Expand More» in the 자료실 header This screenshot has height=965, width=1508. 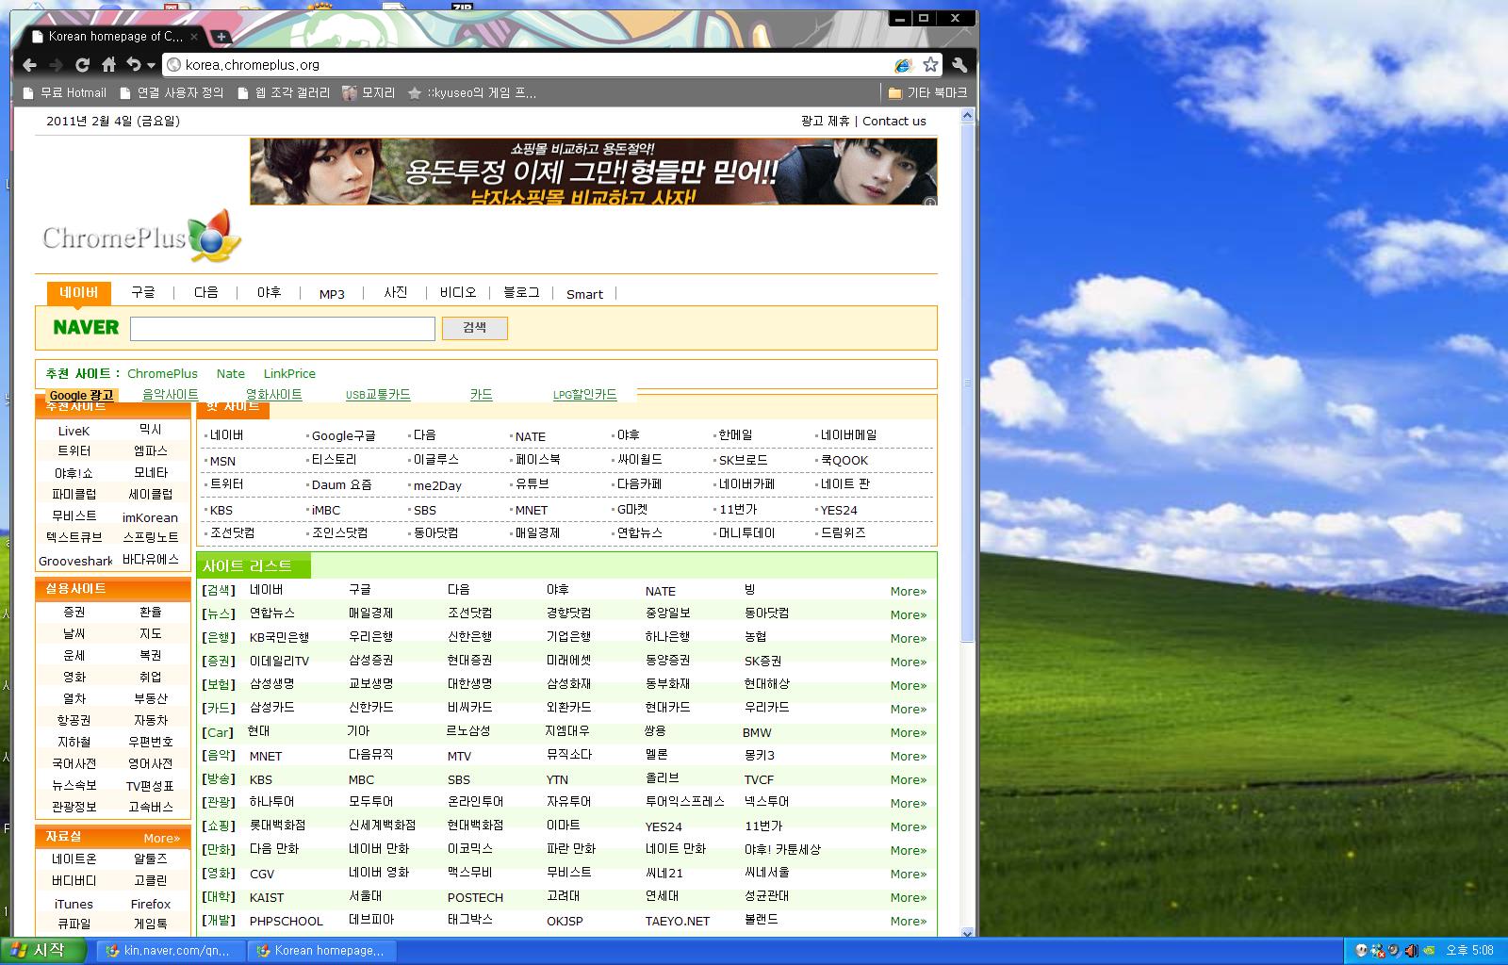pos(161,838)
